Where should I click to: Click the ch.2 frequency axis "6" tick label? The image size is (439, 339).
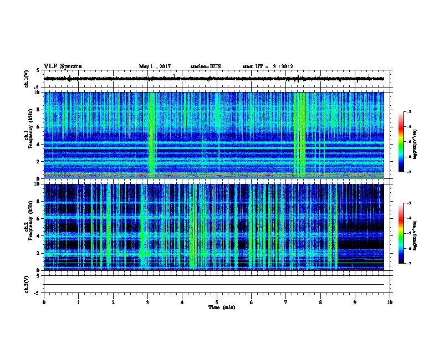(x=38, y=219)
